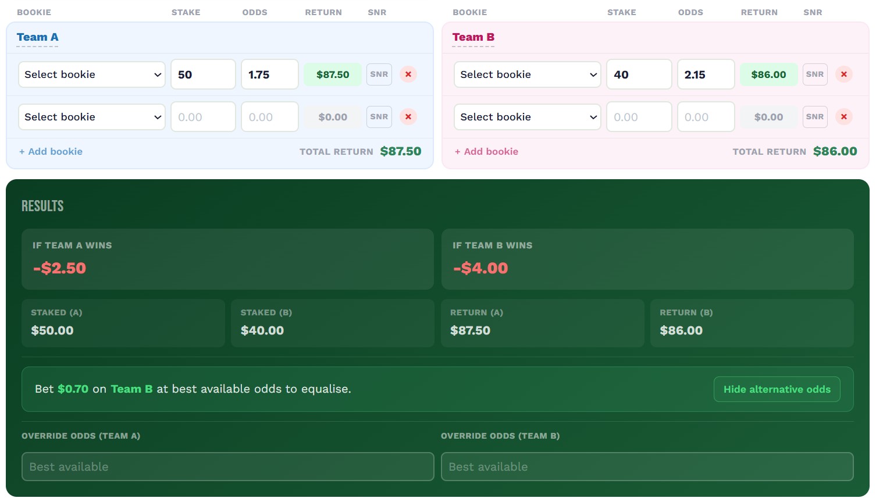
Task: Click Team B's $0.00 second-row return
Action: point(768,117)
